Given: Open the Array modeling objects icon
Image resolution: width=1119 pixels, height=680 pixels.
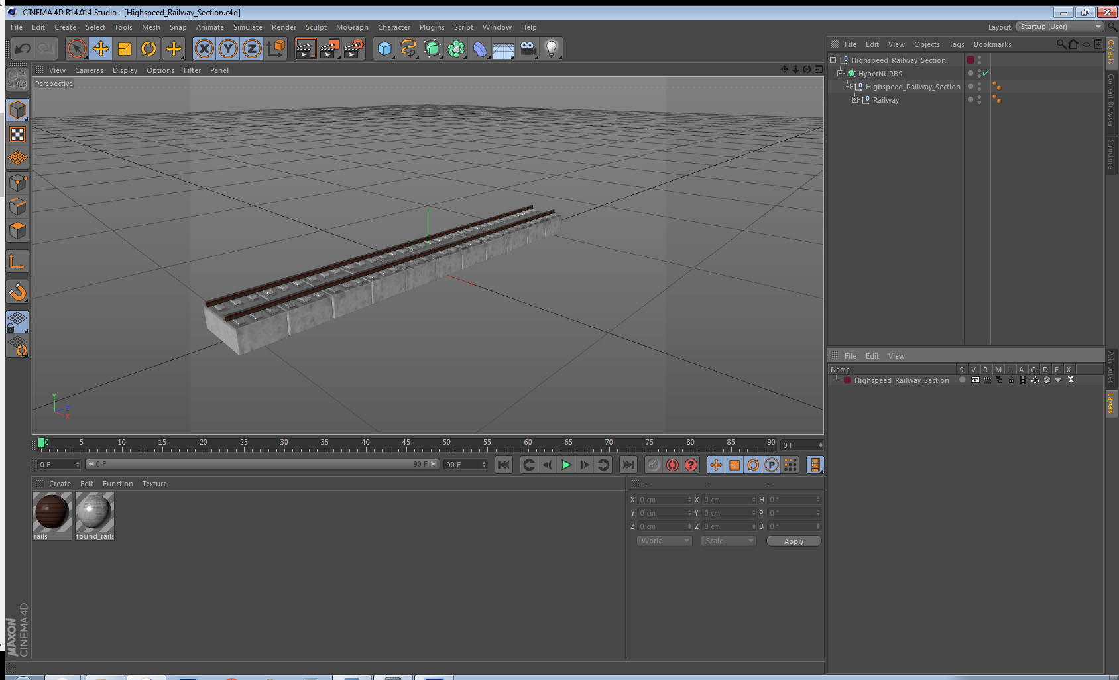Looking at the screenshot, I should click(x=456, y=48).
